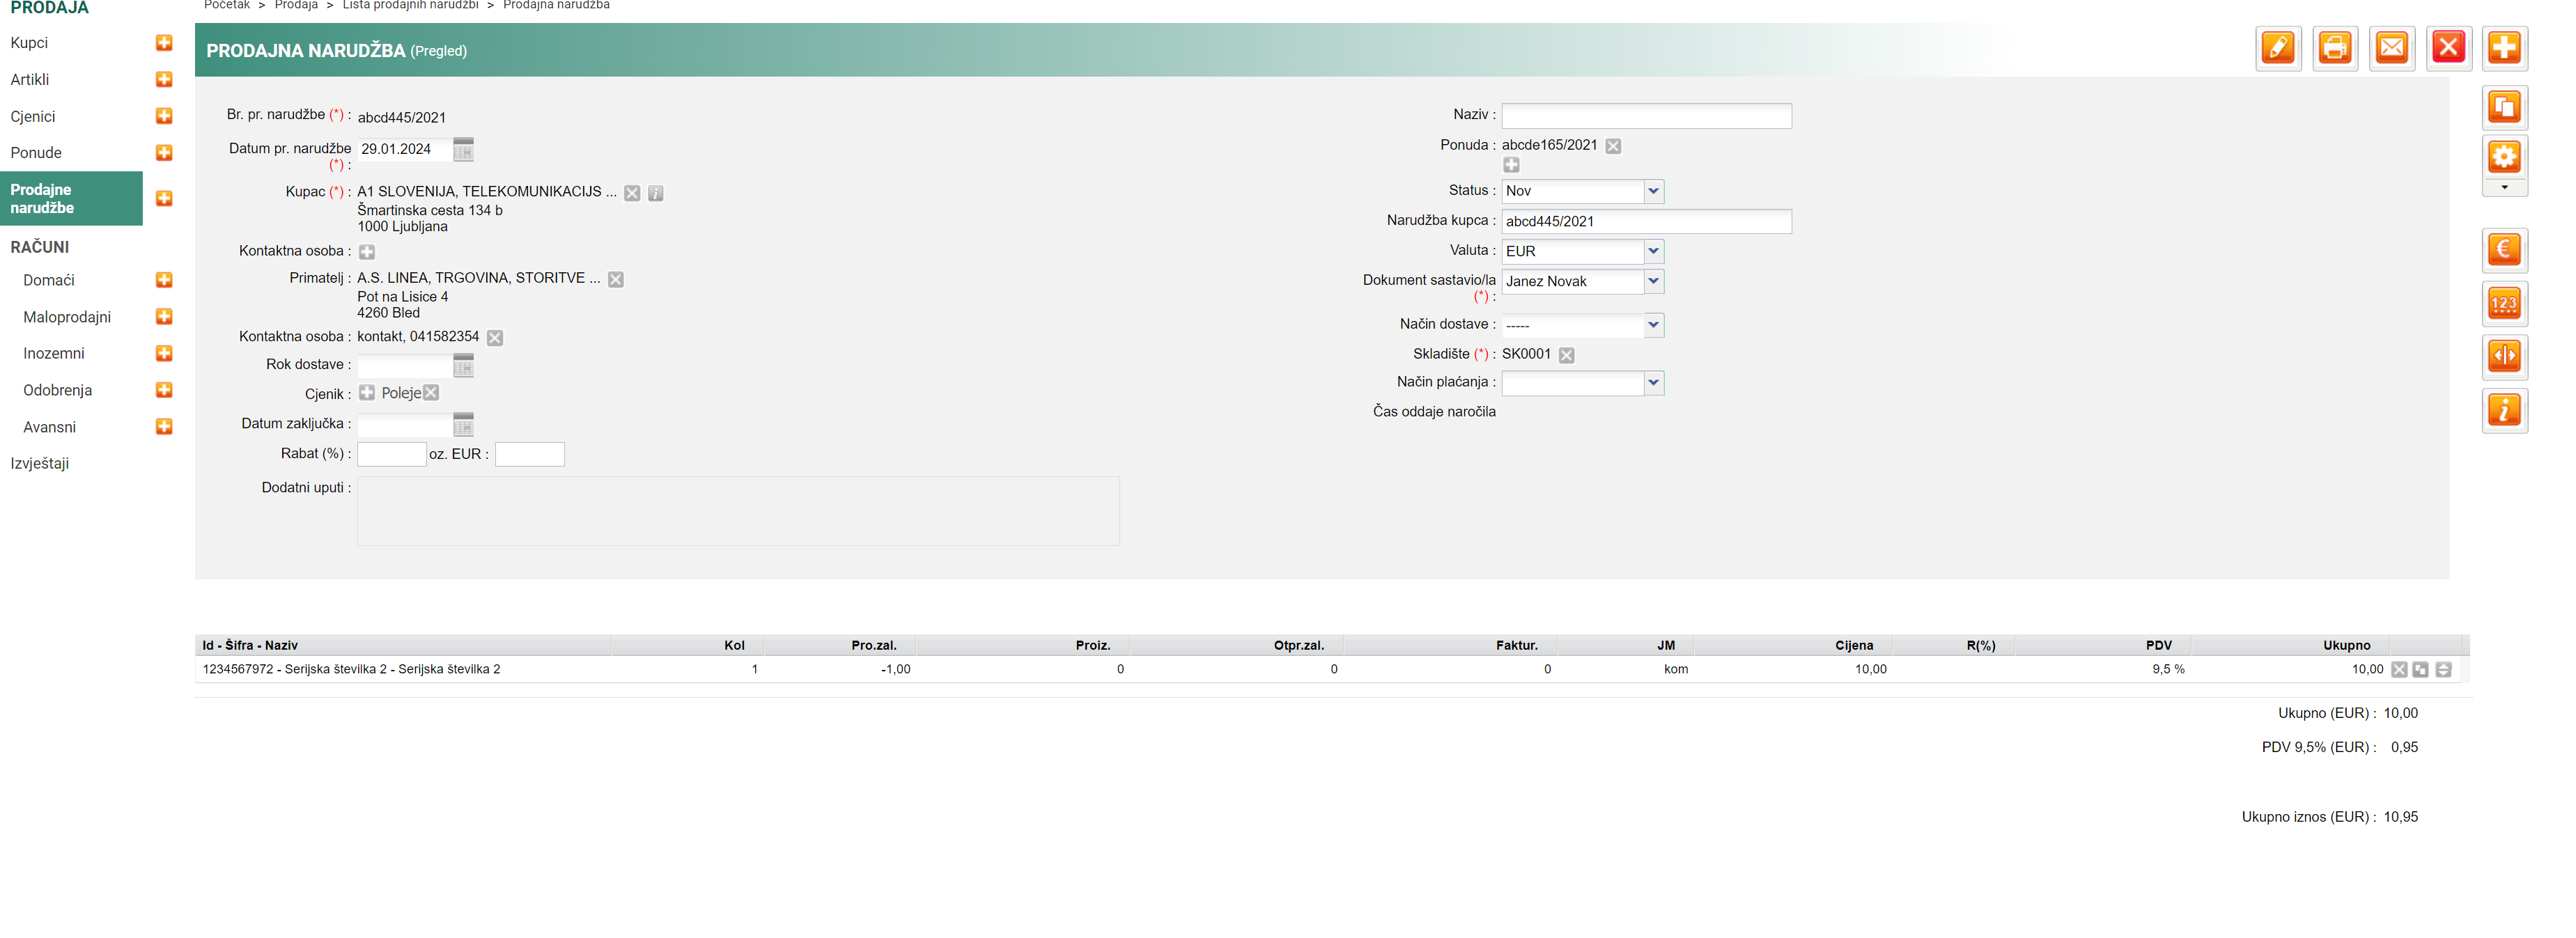Image resolution: width=2576 pixels, height=938 pixels.
Task: Click the copy document icon
Action: [2503, 107]
